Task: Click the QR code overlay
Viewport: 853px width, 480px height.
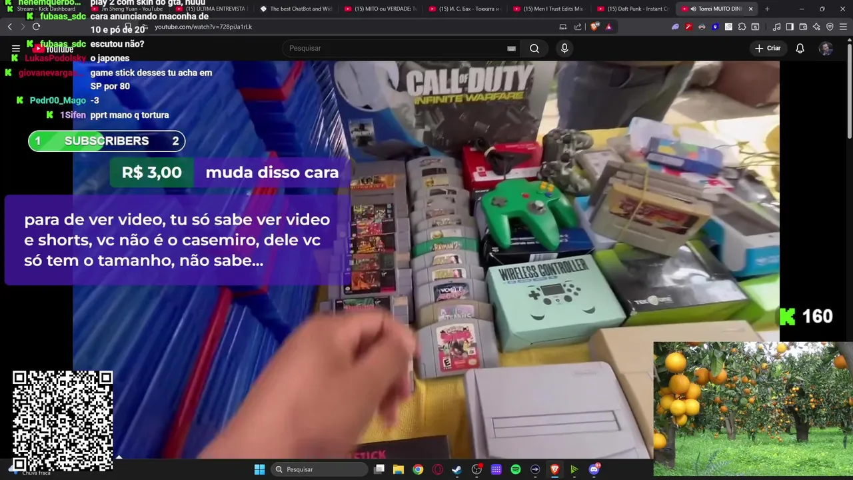Action: tap(63, 421)
